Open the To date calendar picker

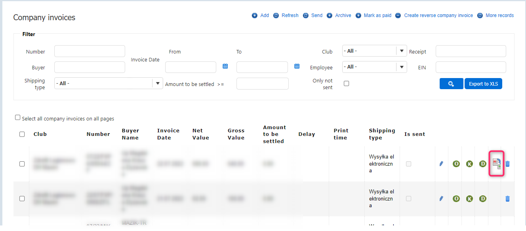297,67
